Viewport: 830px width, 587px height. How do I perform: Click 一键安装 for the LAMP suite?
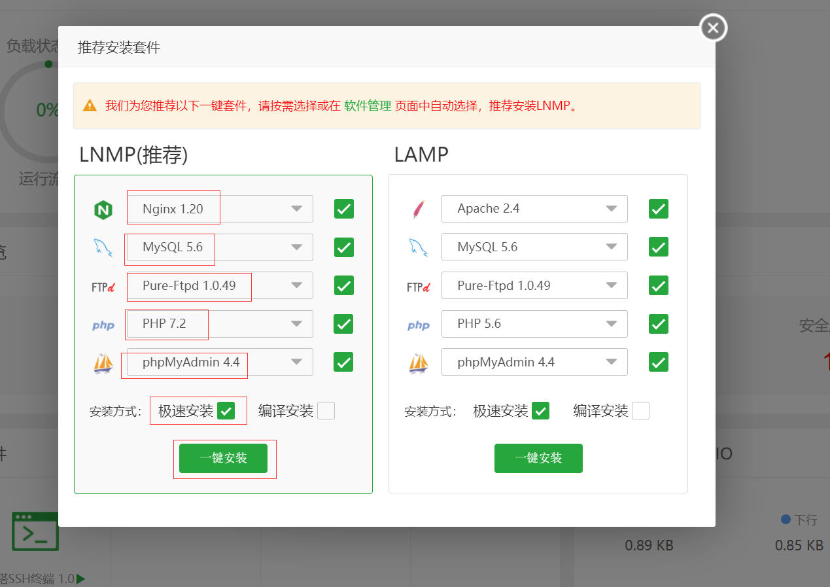[538, 458]
